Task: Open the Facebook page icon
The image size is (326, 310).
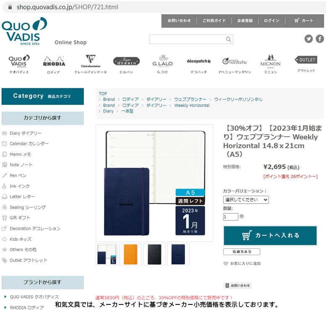Action: point(320,39)
